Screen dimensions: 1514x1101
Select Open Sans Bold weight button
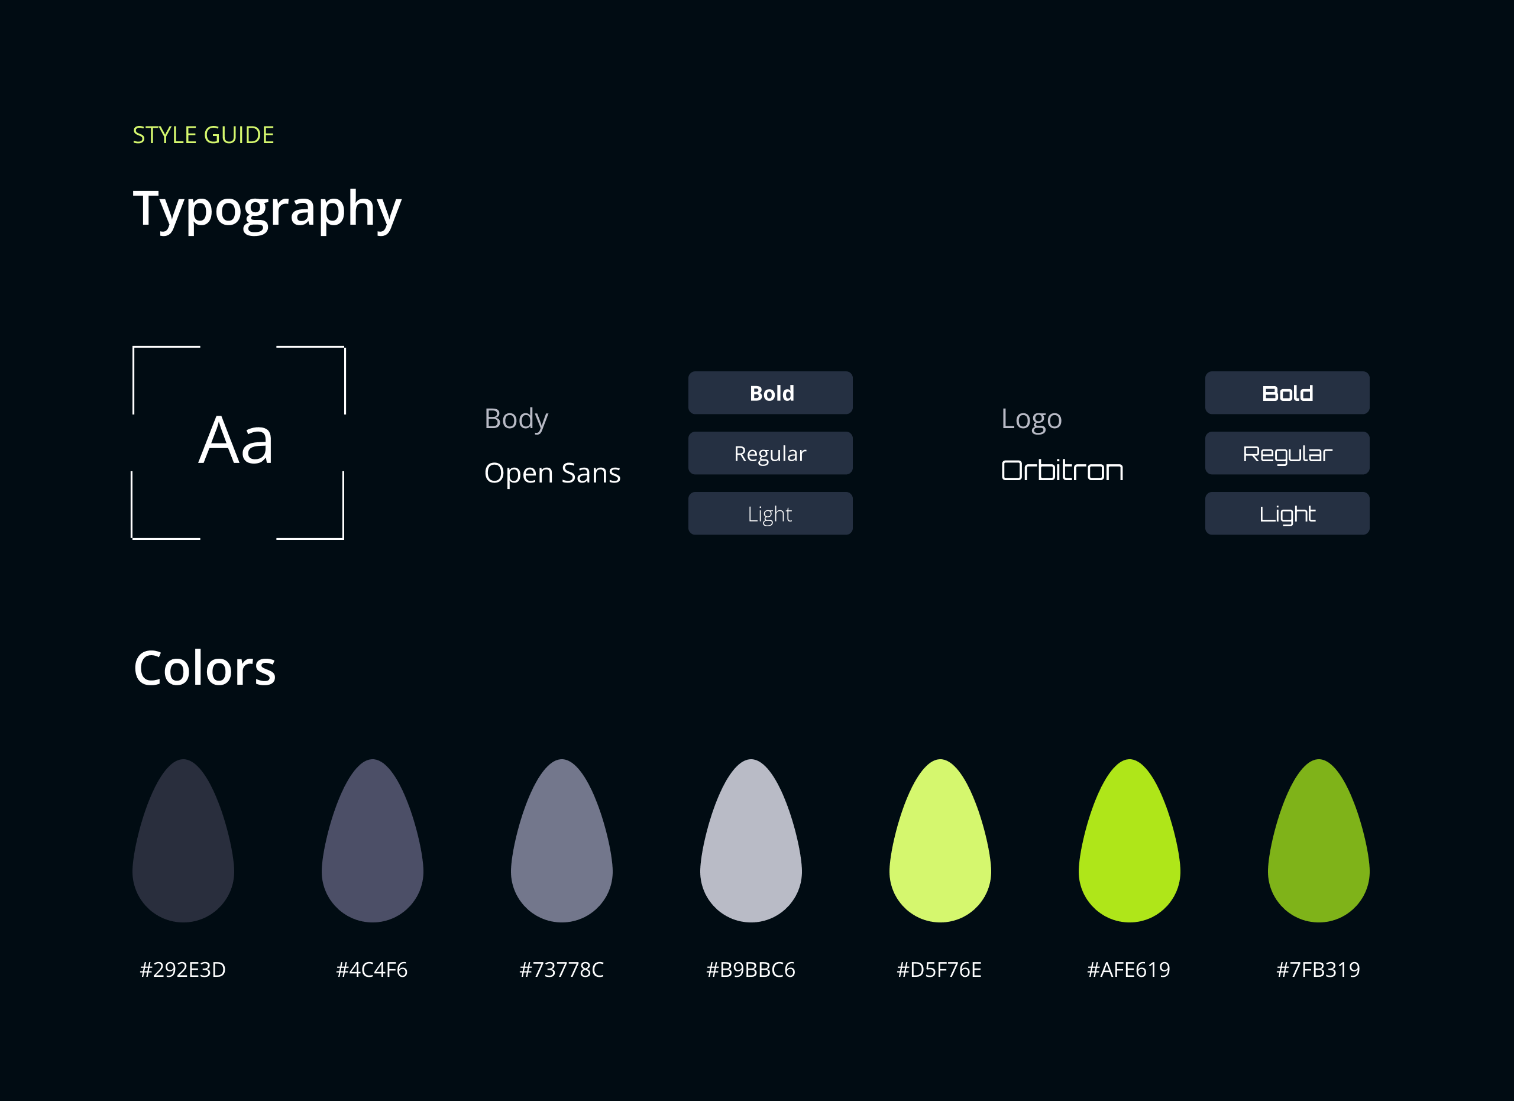771,393
